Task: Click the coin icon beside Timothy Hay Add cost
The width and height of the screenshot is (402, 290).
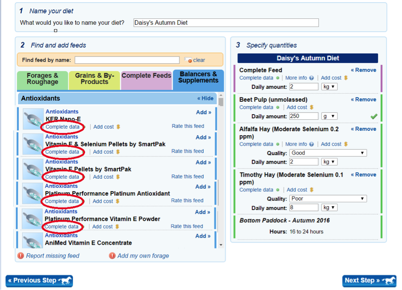Action: pos(311,190)
